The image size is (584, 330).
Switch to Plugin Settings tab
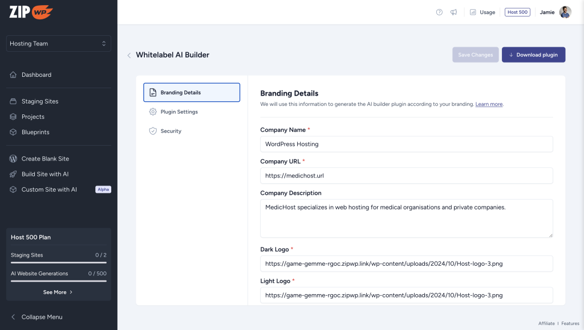pos(179,112)
